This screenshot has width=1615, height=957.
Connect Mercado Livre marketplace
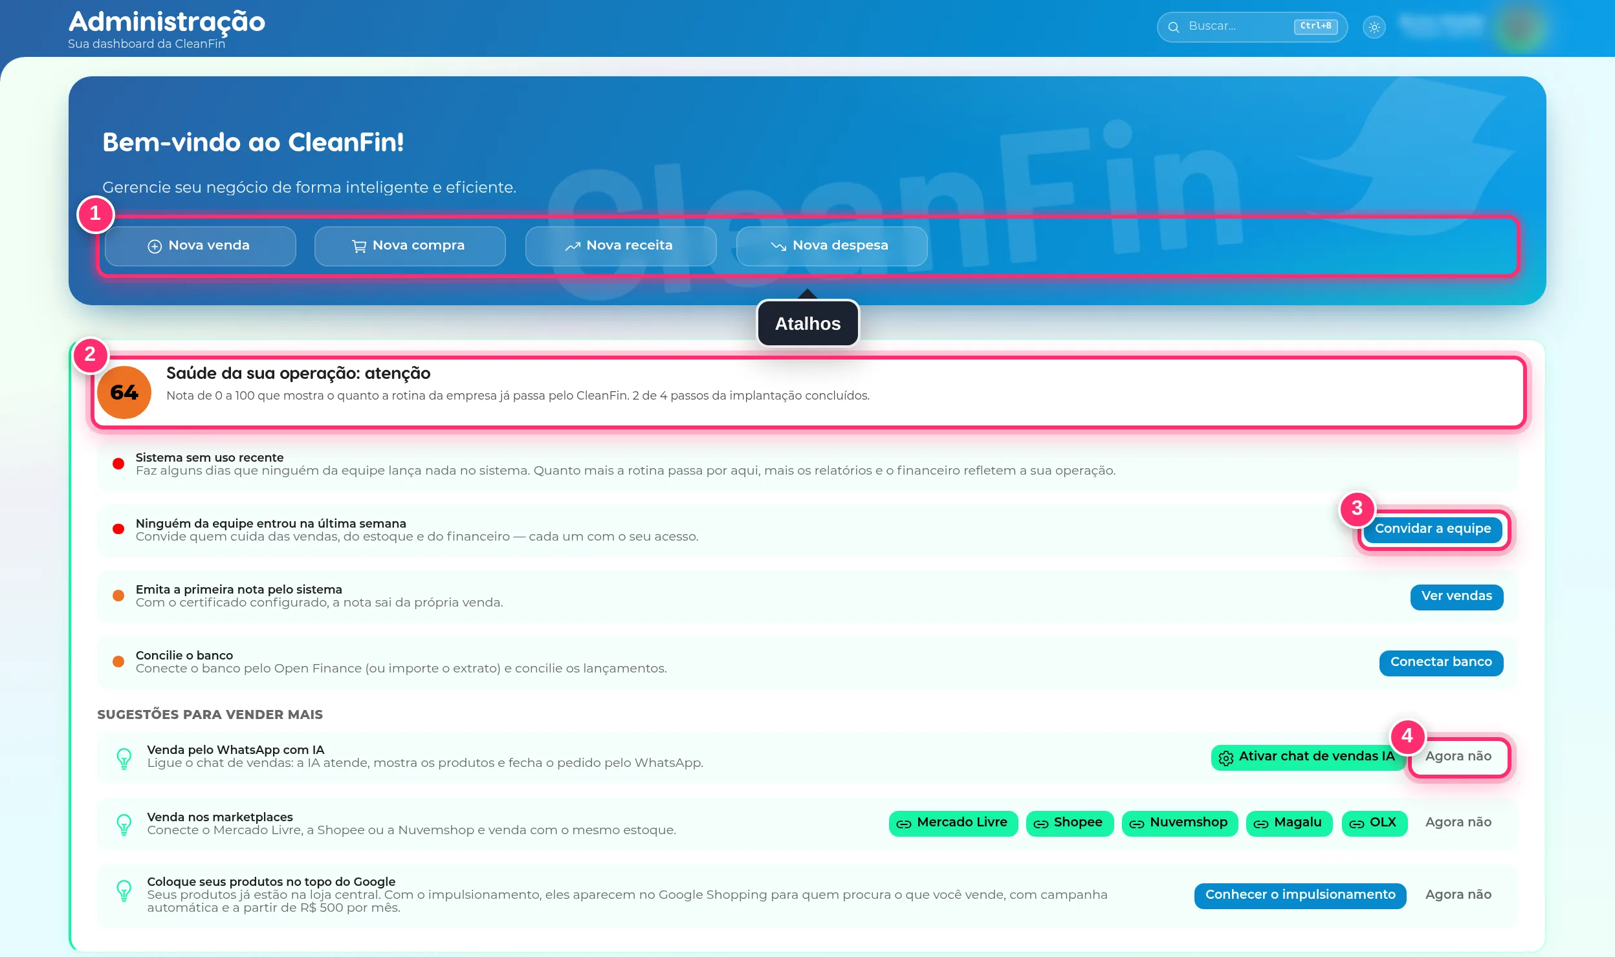(953, 823)
